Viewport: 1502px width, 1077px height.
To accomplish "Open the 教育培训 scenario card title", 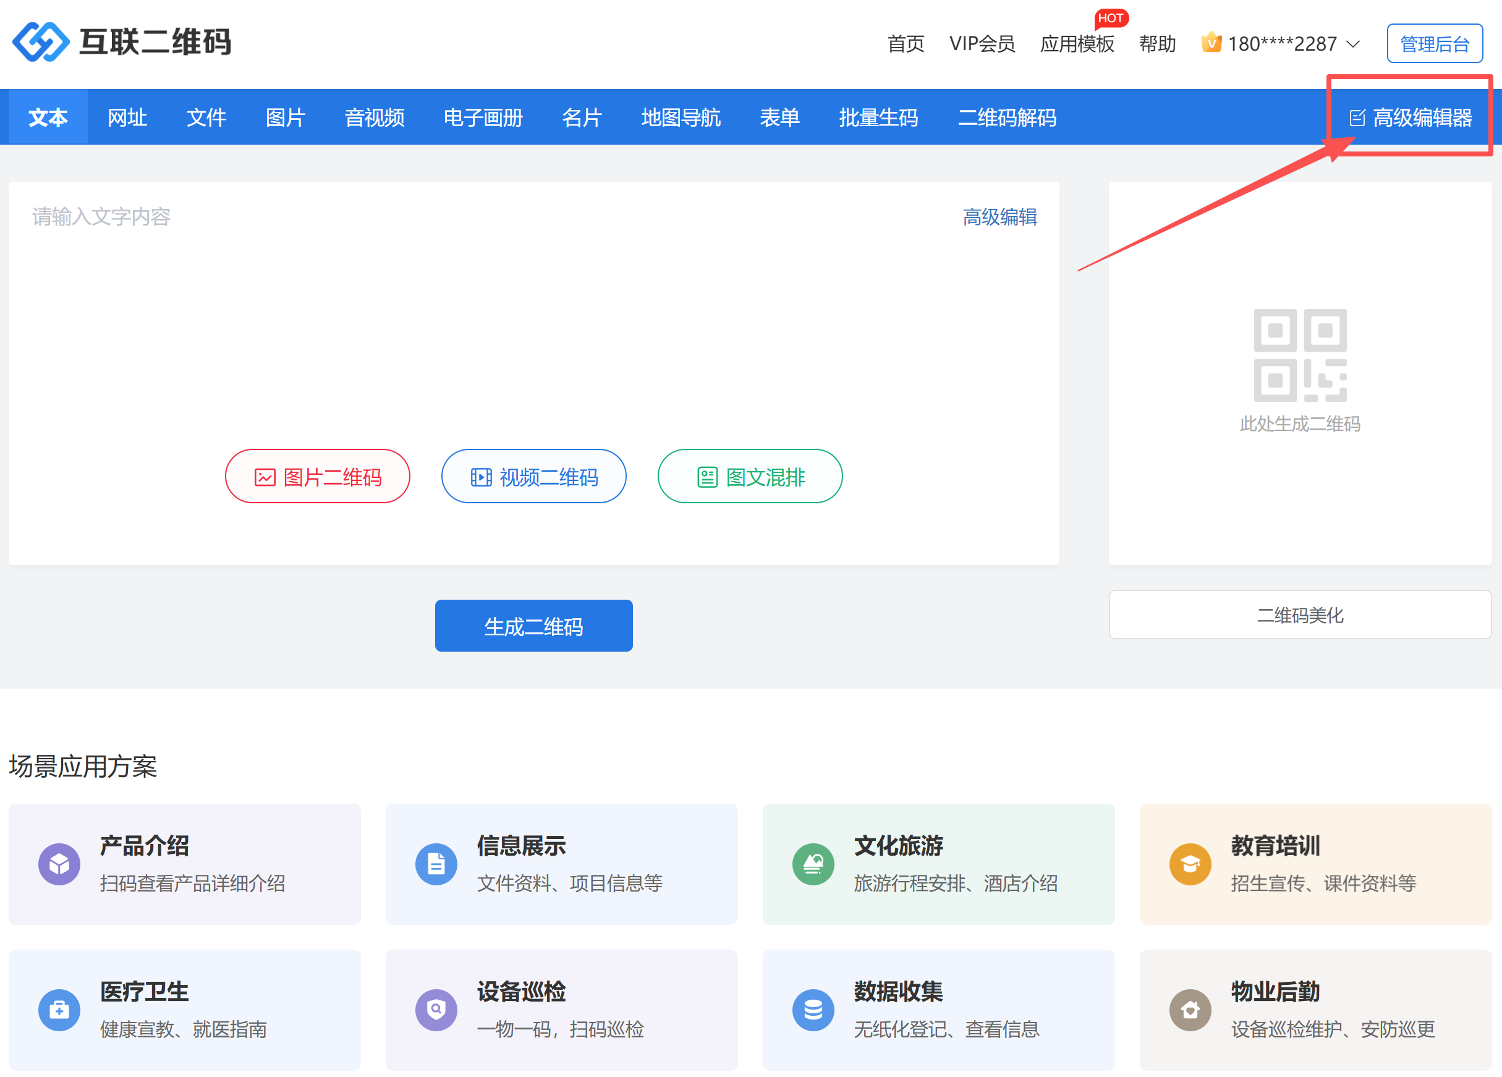I will pos(1276,846).
